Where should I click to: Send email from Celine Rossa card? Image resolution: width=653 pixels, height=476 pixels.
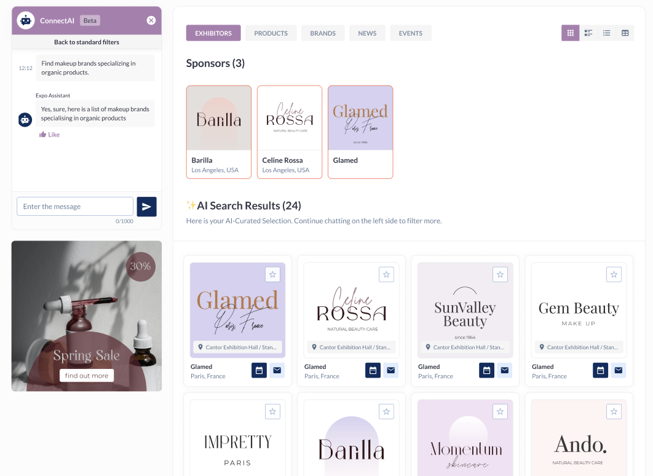click(390, 370)
